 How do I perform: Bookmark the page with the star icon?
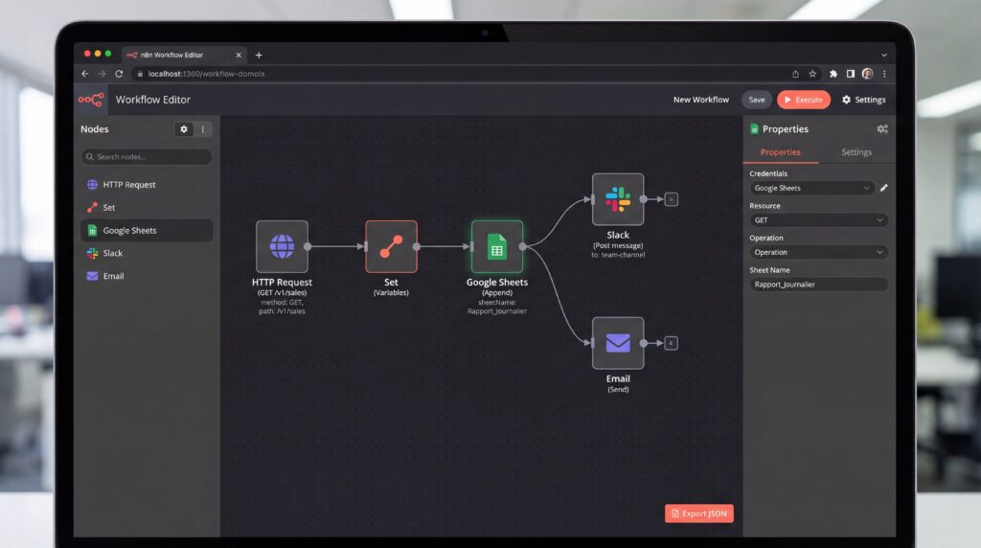812,74
